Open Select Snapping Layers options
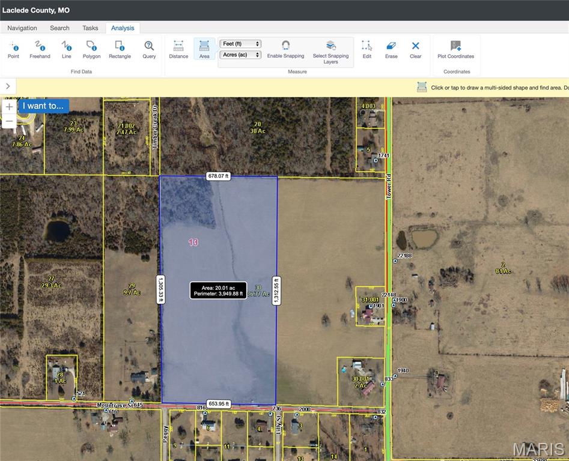569x461 pixels. [x=330, y=51]
